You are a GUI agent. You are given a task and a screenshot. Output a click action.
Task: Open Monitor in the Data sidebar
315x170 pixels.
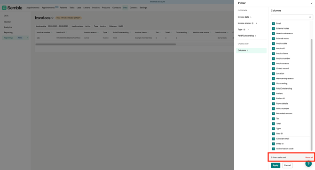click(7, 22)
